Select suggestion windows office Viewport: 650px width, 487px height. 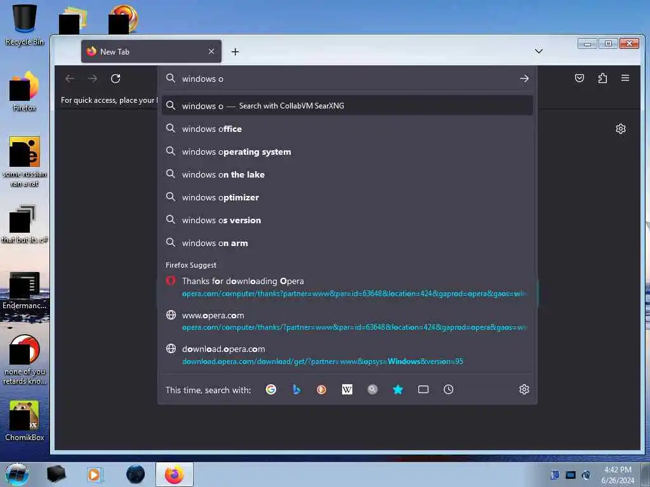[x=347, y=129]
